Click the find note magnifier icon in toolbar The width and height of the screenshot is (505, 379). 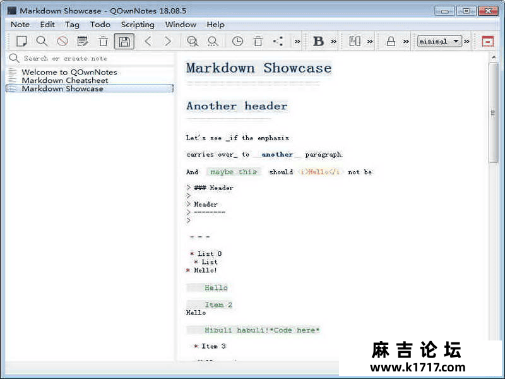[x=42, y=41]
